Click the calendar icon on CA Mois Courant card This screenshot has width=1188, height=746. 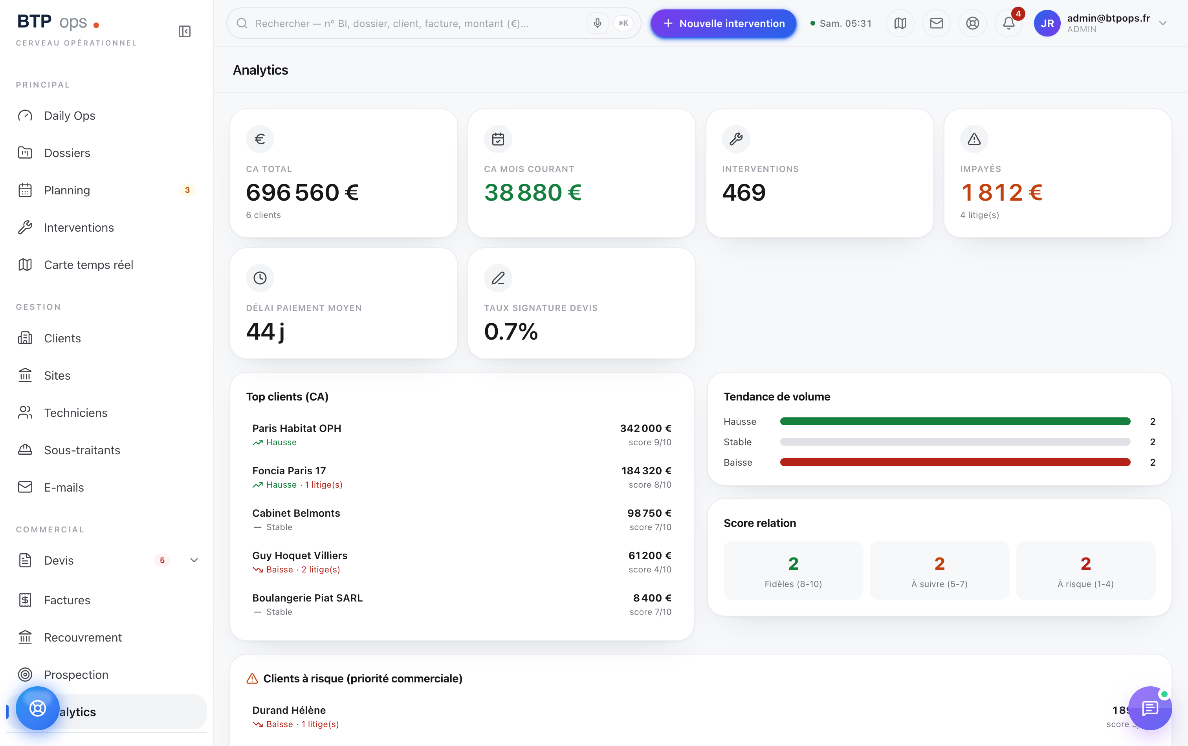pos(498,139)
